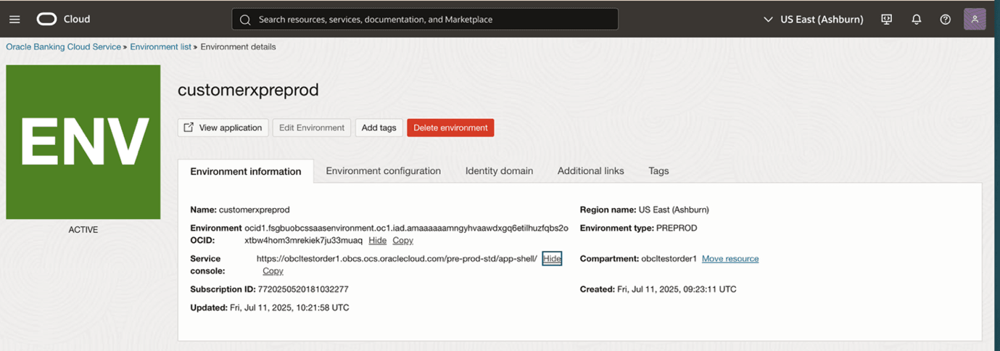1000x351 pixels.
Task: Open the help question mark icon
Action: coord(945,20)
